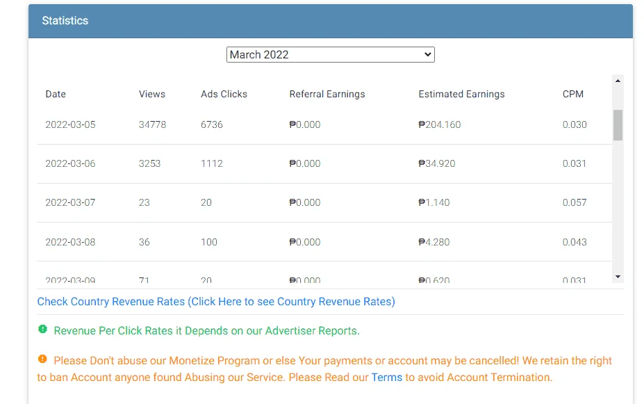Click the ads clicks value 100

coord(209,242)
